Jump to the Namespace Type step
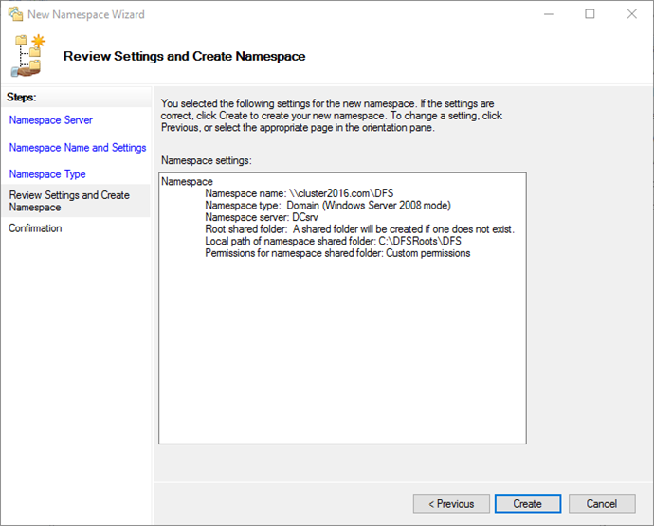 47,174
